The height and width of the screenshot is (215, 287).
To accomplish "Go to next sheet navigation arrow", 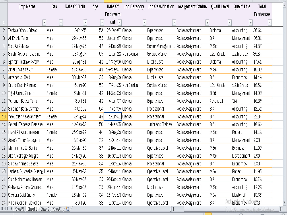I will click(x=8, y=209).
